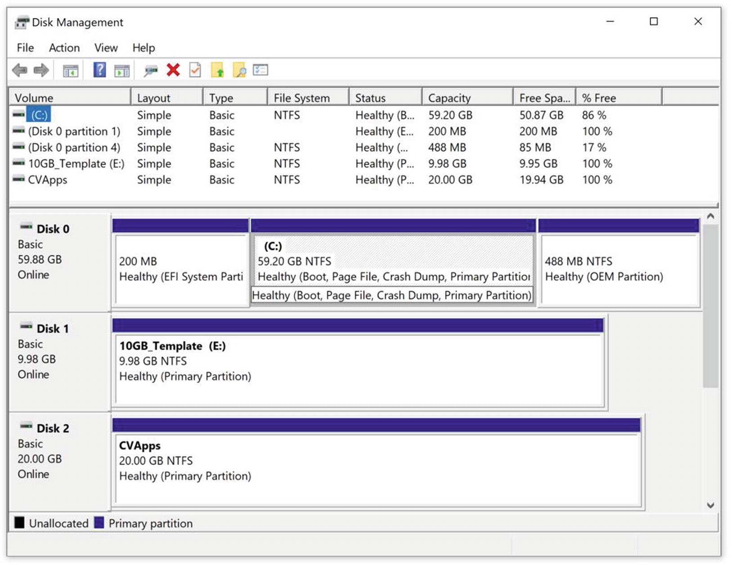Open the Action menu
Viewport: 732px width, 565px height.
point(64,48)
